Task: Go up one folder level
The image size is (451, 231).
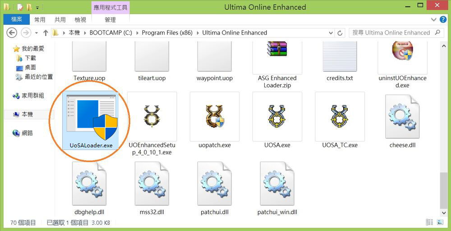Action: point(46,33)
